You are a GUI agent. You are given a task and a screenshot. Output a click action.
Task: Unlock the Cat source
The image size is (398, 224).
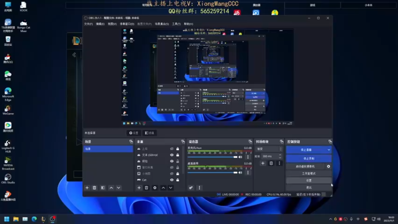[x=178, y=180]
